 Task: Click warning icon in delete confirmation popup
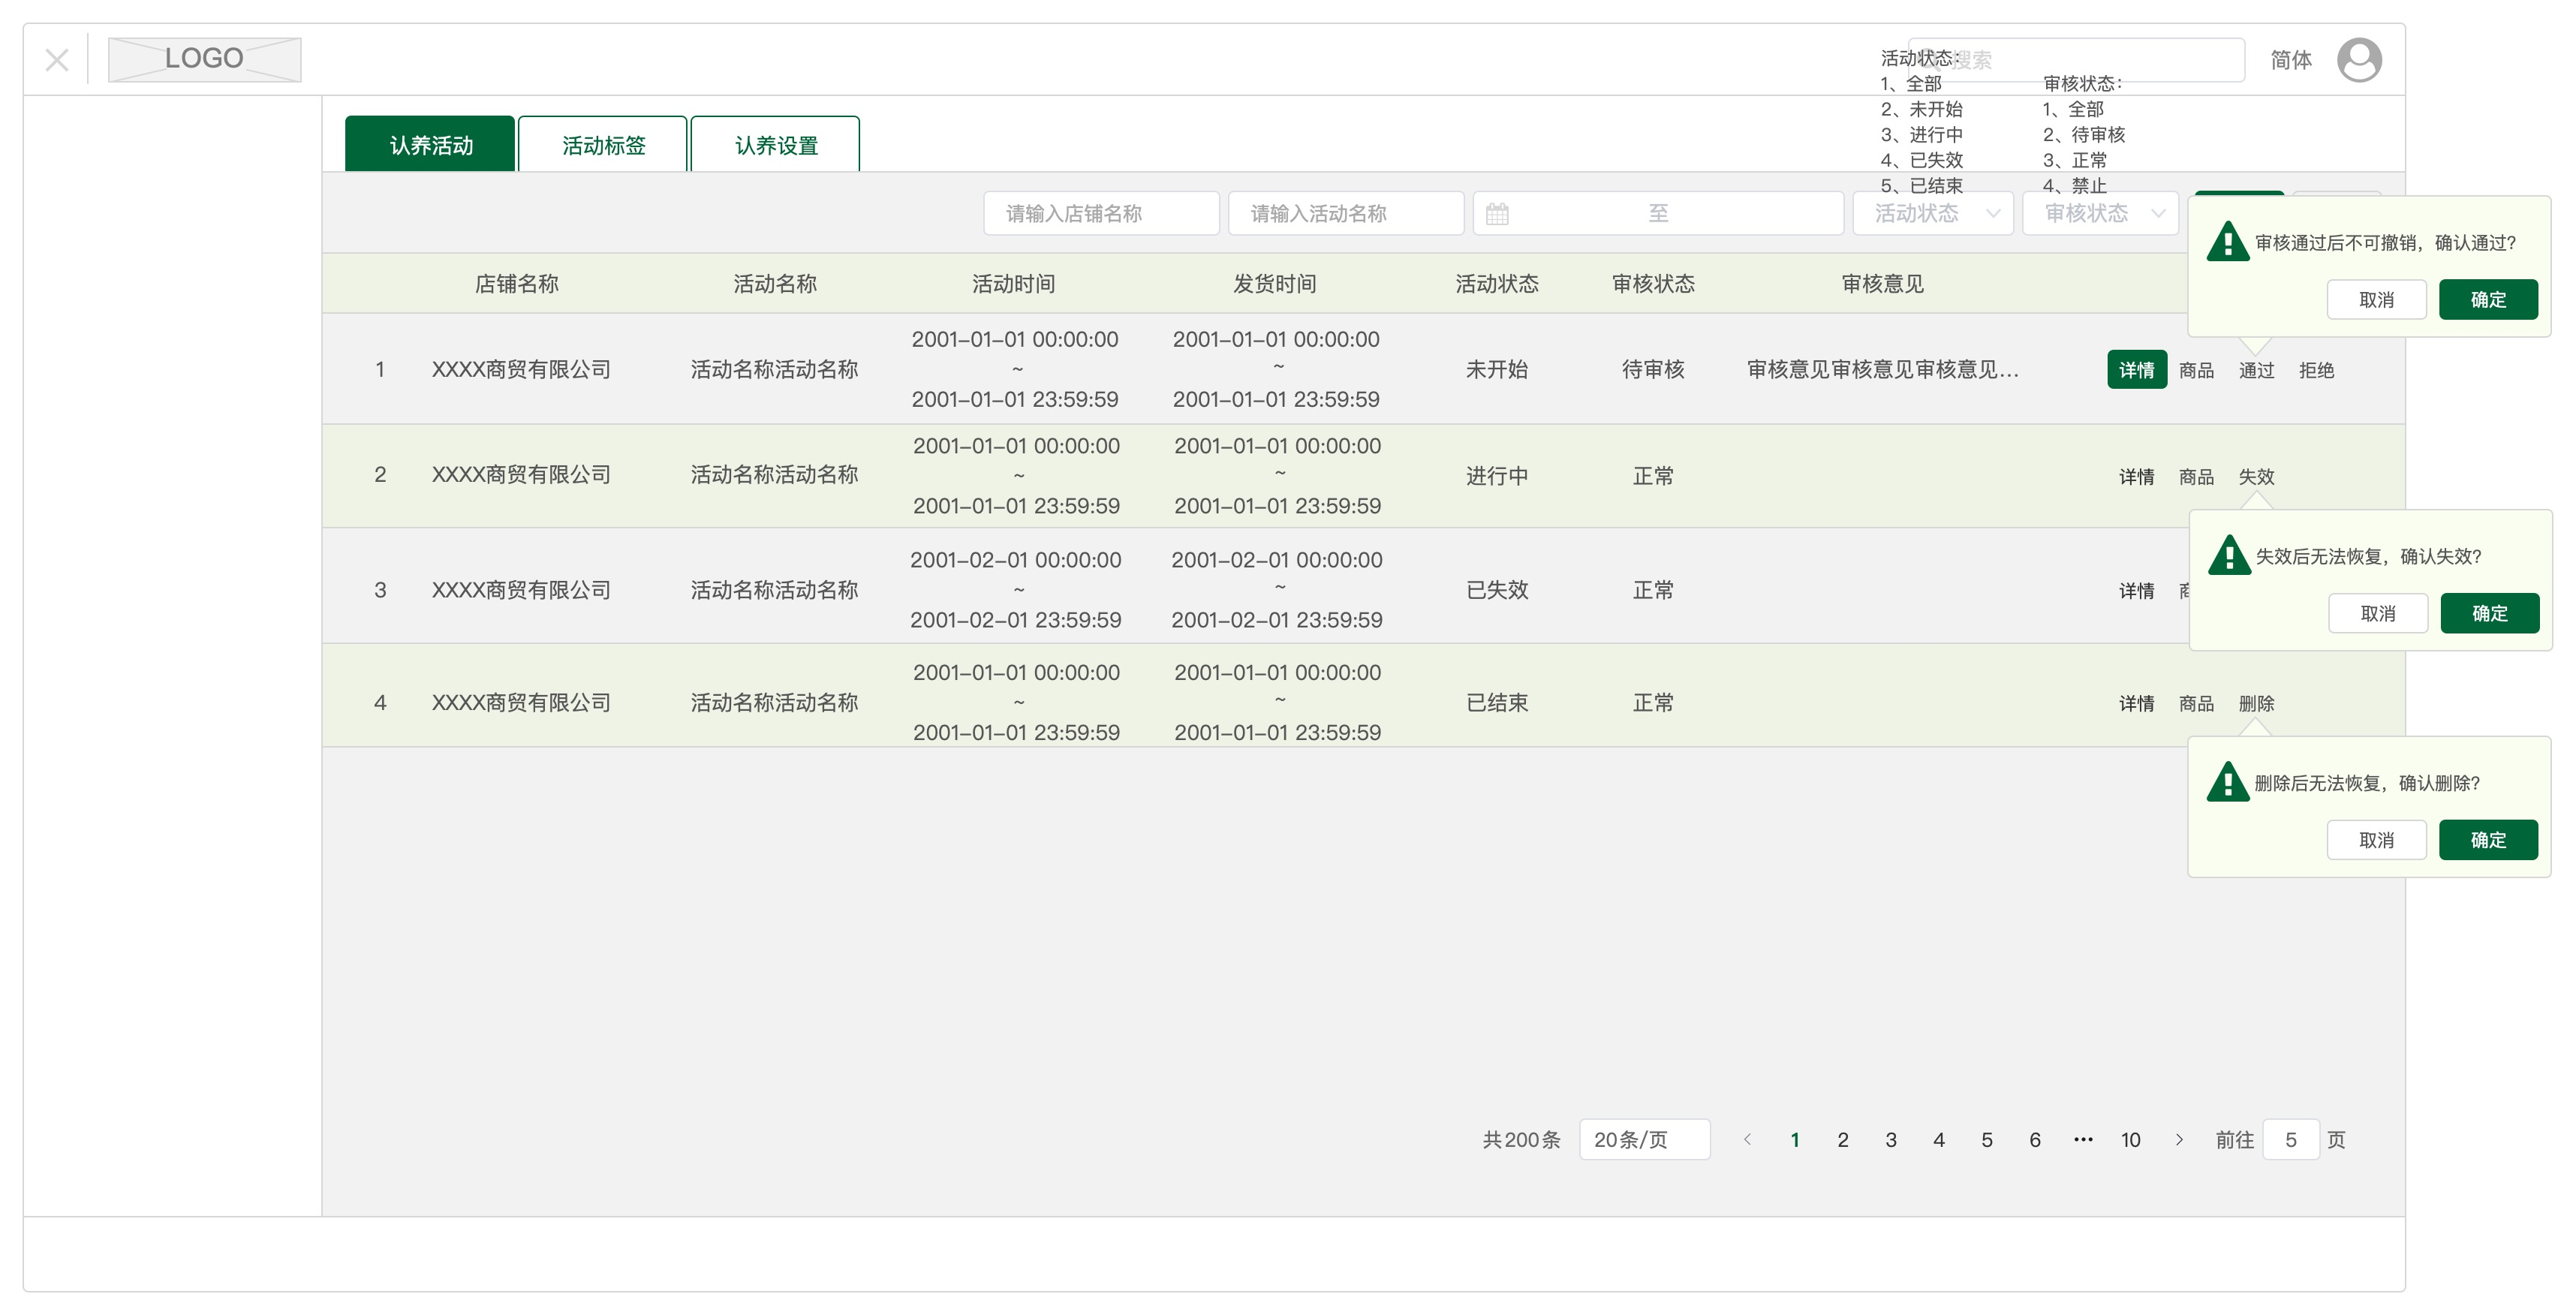tap(2228, 782)
